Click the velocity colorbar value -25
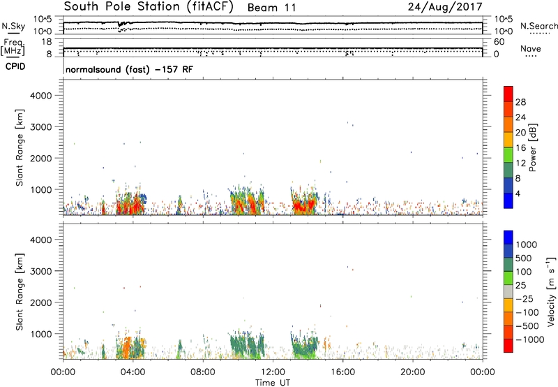Screen dimensions: 558x387 525,299
